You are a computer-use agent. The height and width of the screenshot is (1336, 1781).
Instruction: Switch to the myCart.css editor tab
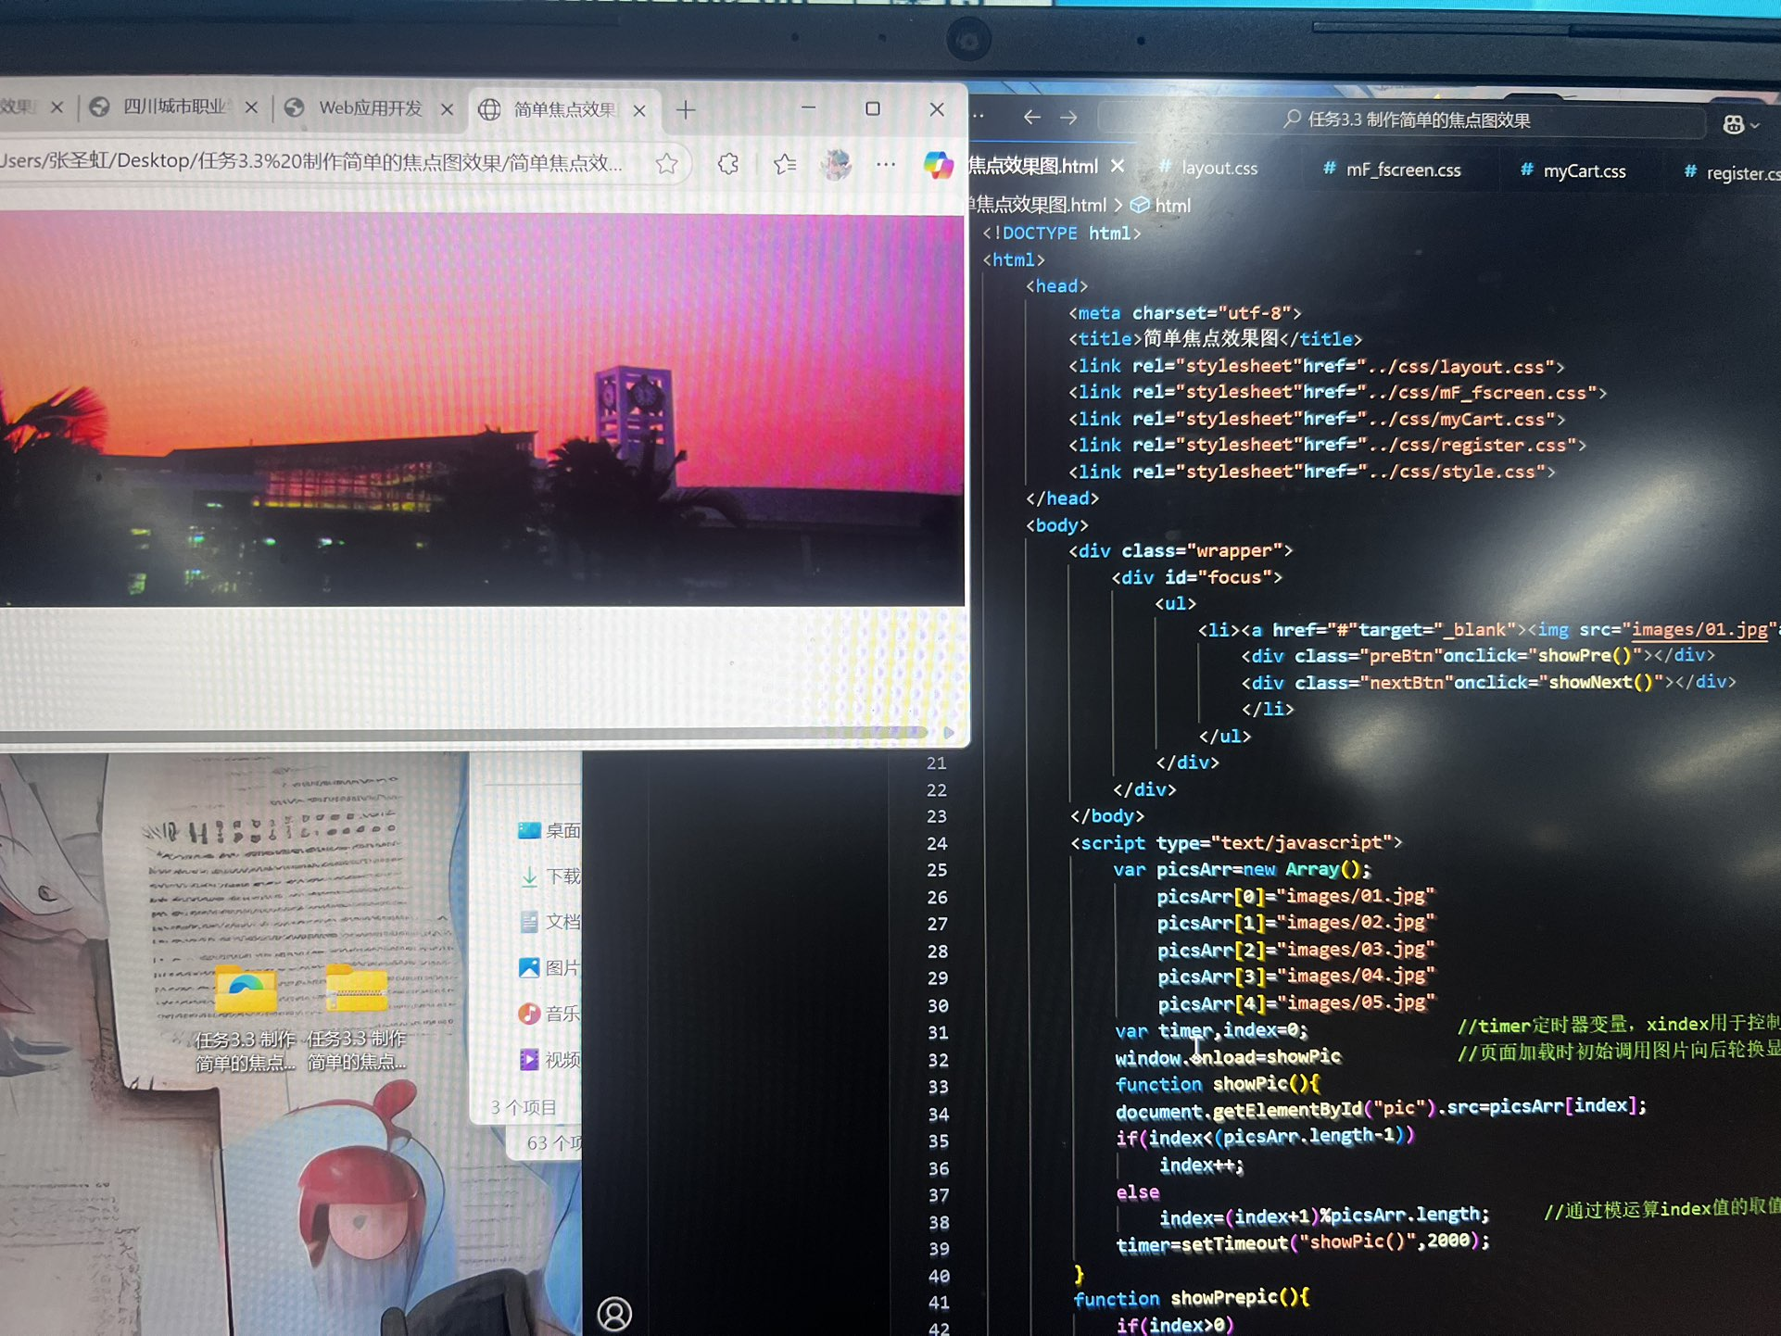tap(1583, 171)
